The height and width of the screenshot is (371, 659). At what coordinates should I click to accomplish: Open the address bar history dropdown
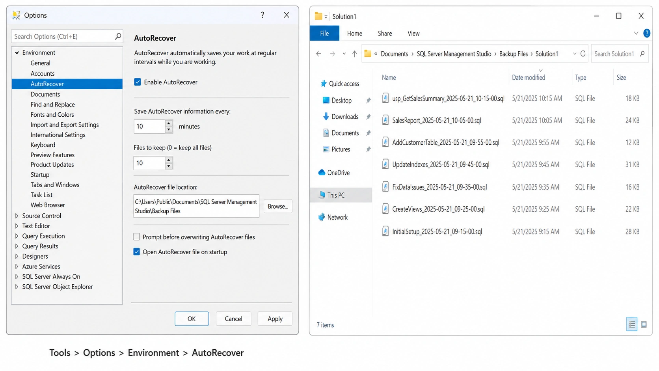(x=574, y=54)
